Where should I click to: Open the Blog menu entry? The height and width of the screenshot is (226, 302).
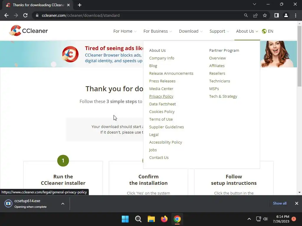[153, 66]
